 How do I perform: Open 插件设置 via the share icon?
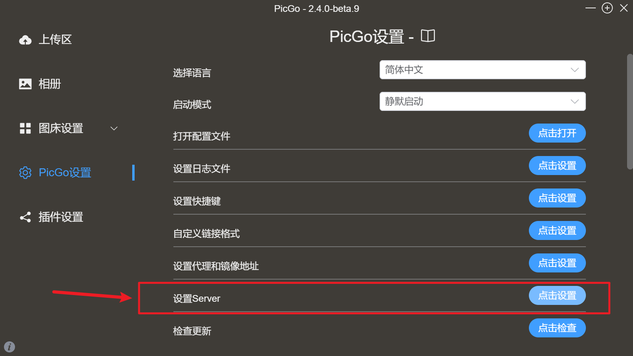[25, 217]
